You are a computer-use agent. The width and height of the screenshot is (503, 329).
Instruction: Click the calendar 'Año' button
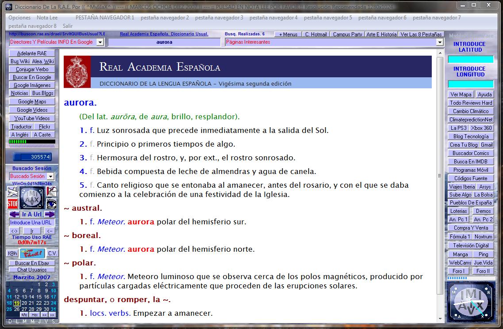point(24,314)
